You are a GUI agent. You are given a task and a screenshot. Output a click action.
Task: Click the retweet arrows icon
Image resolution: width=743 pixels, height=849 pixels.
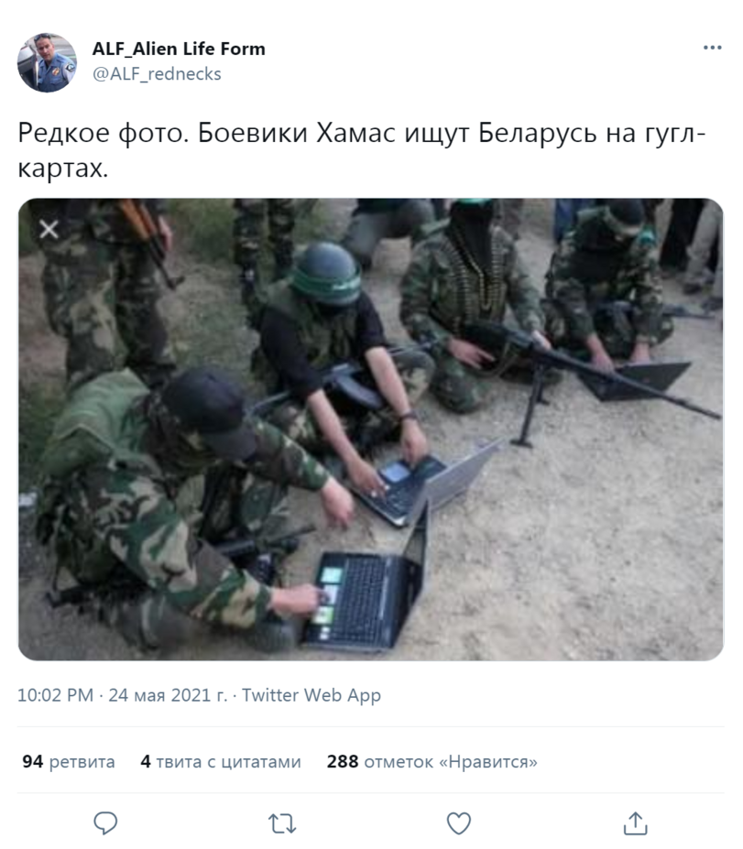282,823
